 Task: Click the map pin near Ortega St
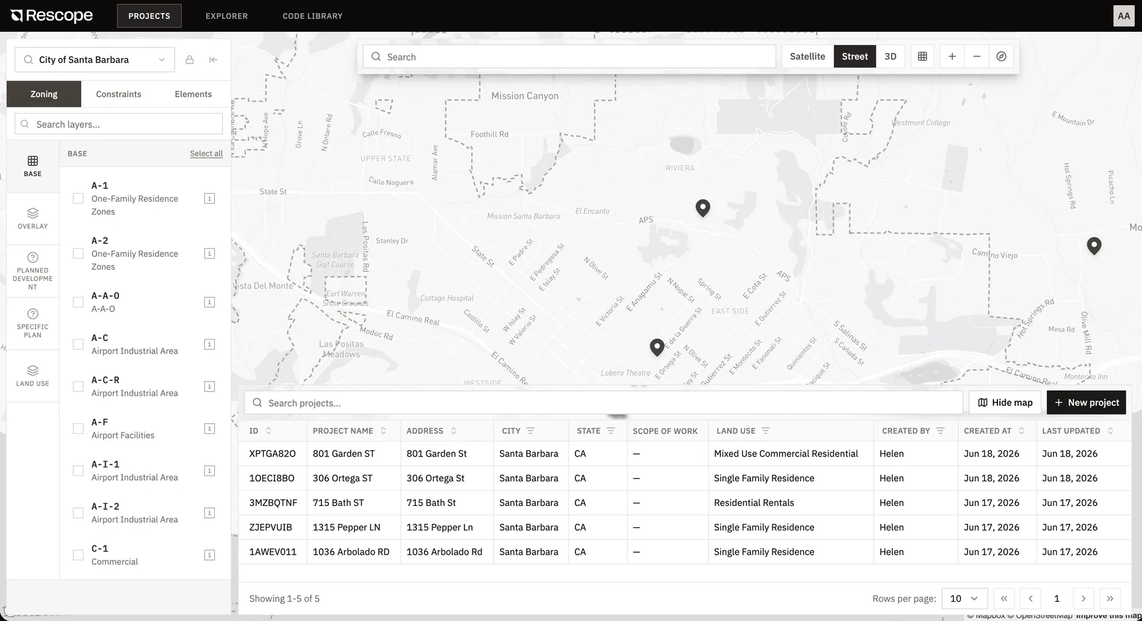pos(656,347)
